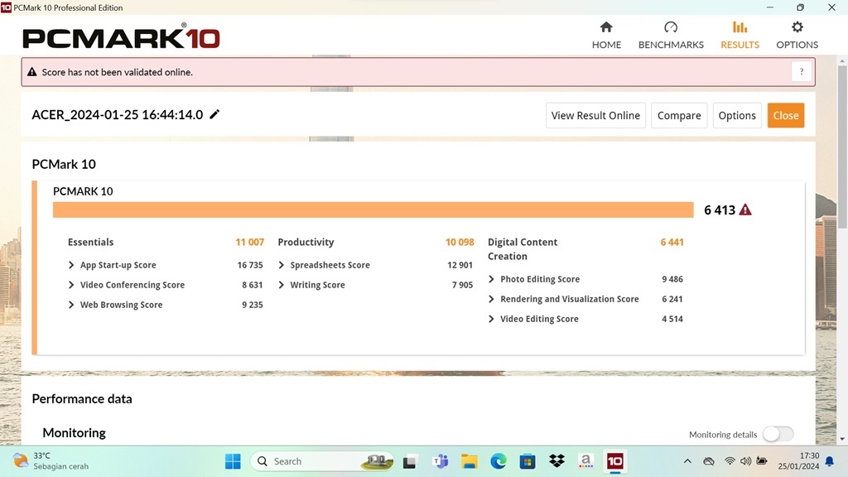The width and height of the screenshot is (848, 477).
Task: Click the overall score "6 413"
Action: pos(720,210)
